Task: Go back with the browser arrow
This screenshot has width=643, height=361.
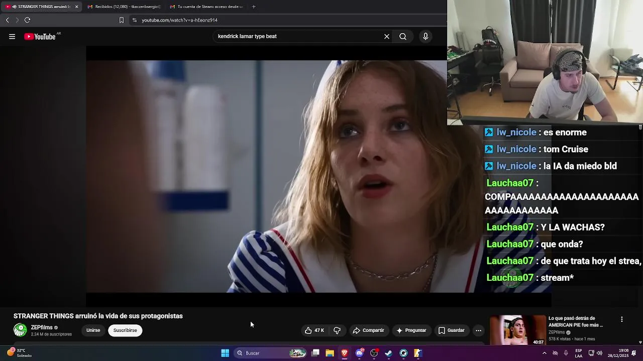Action: (x=8, y=20)
